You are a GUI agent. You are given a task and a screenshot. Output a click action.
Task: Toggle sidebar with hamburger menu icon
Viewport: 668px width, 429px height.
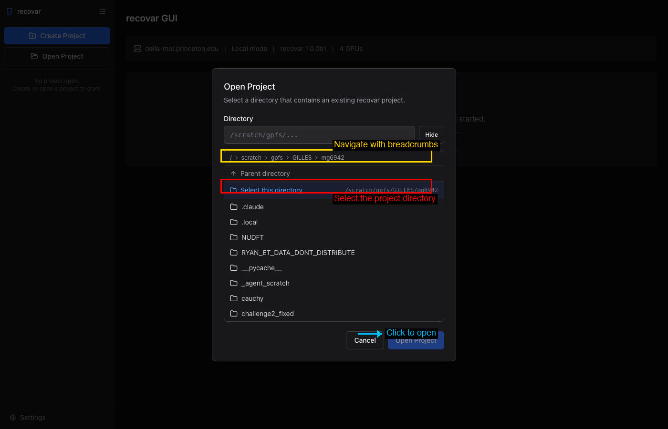tap(103, 11)
